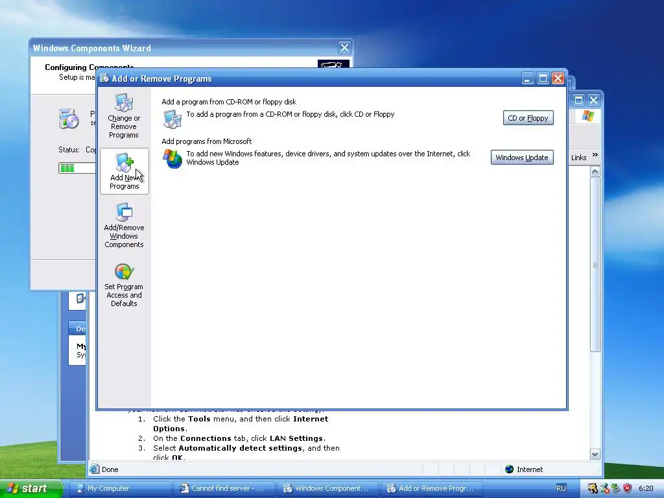Viewport: 664px width, 498px height.
Task: Maximize the Add or Remove Programs window
Action: click(543, 78)
